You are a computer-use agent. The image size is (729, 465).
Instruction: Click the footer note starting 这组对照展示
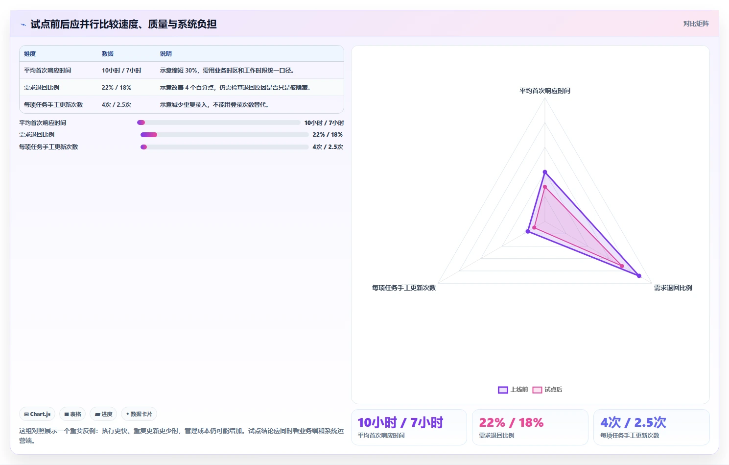pos(181,436)
